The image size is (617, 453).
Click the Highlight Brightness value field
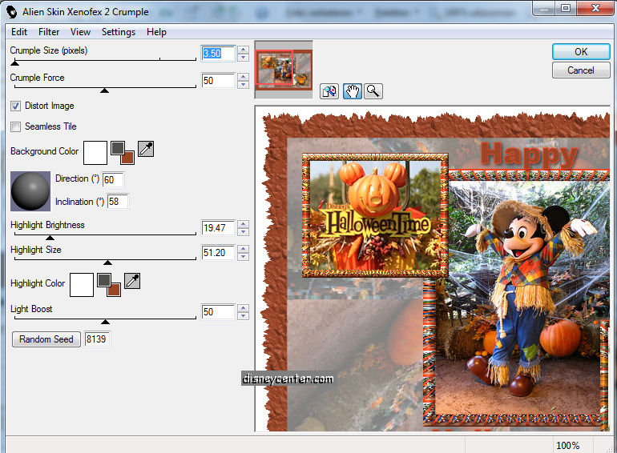tap(219, 228)
